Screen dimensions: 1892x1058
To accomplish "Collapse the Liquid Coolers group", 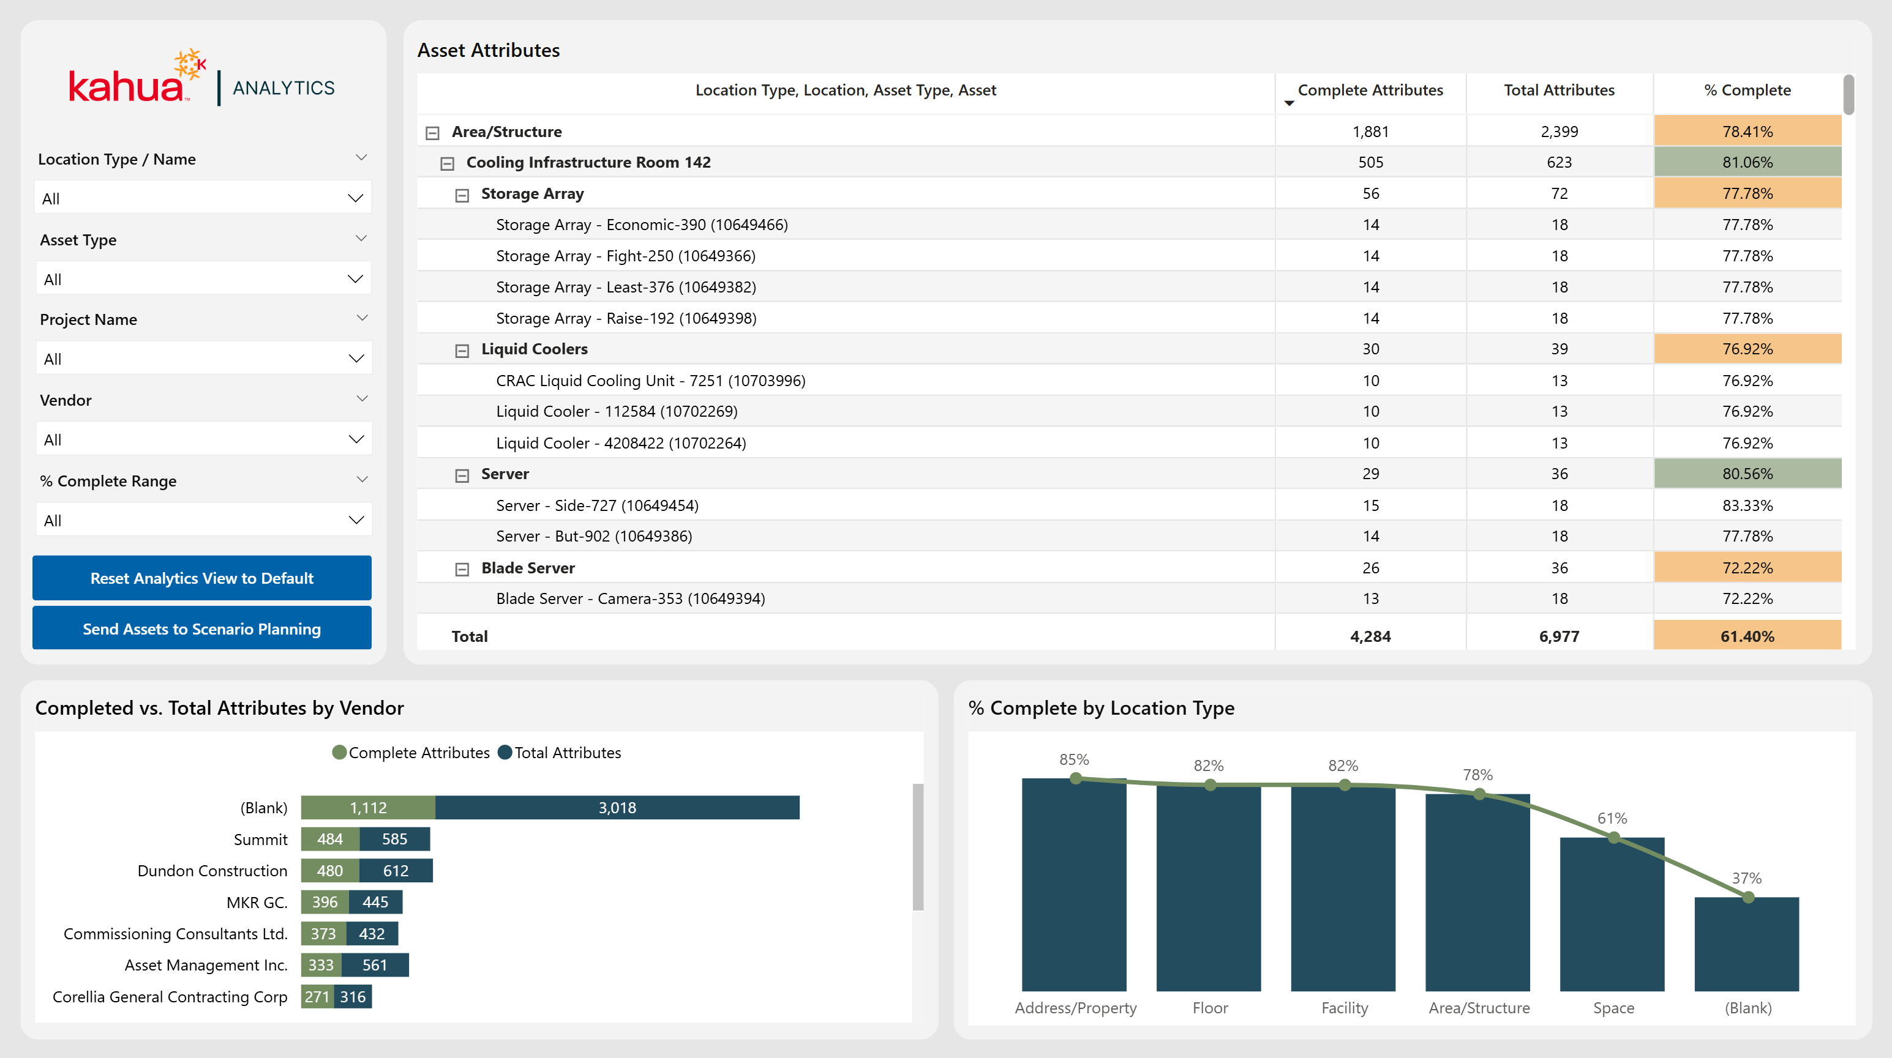I will tap(462, 351).
